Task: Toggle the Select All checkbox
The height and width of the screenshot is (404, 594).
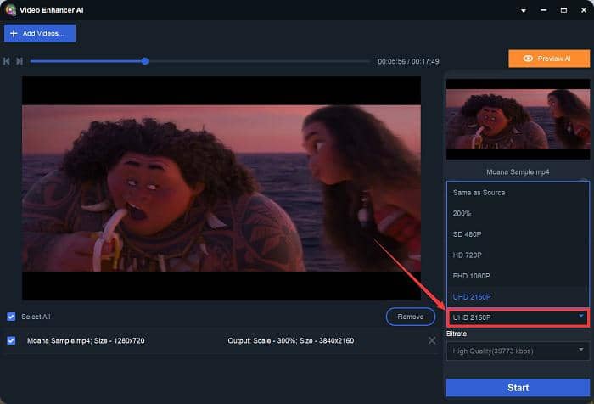Action: point(11,317)
